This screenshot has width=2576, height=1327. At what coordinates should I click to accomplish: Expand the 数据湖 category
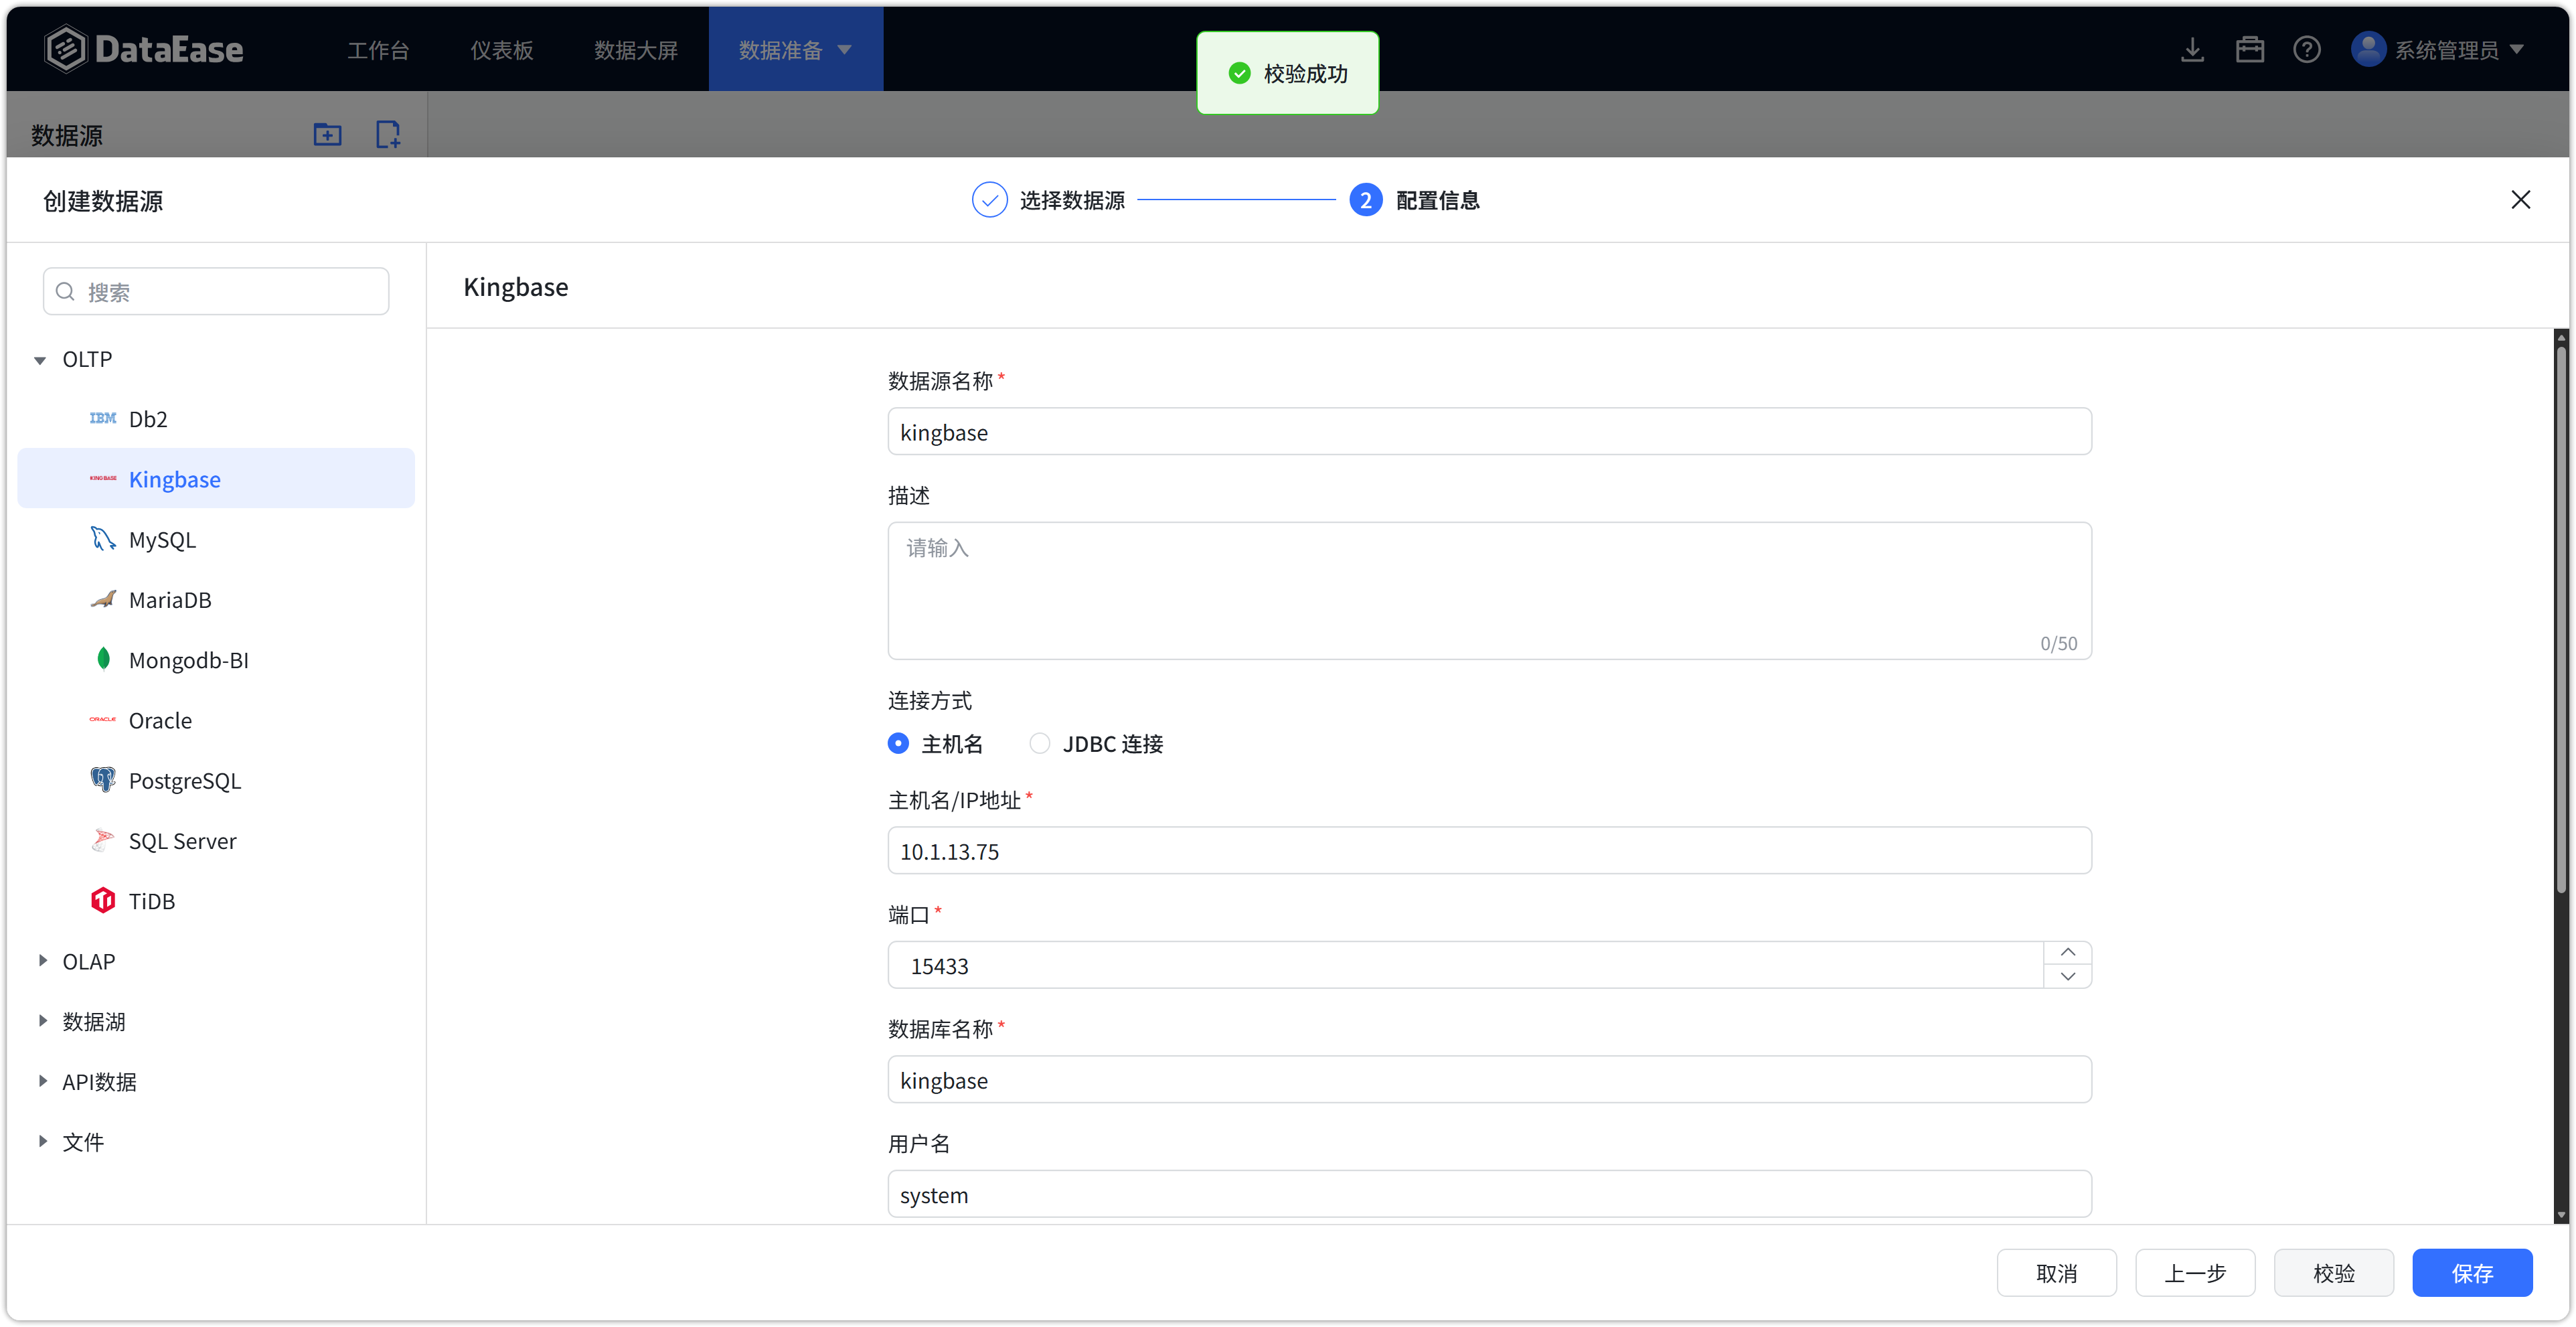pos(42,1020)
